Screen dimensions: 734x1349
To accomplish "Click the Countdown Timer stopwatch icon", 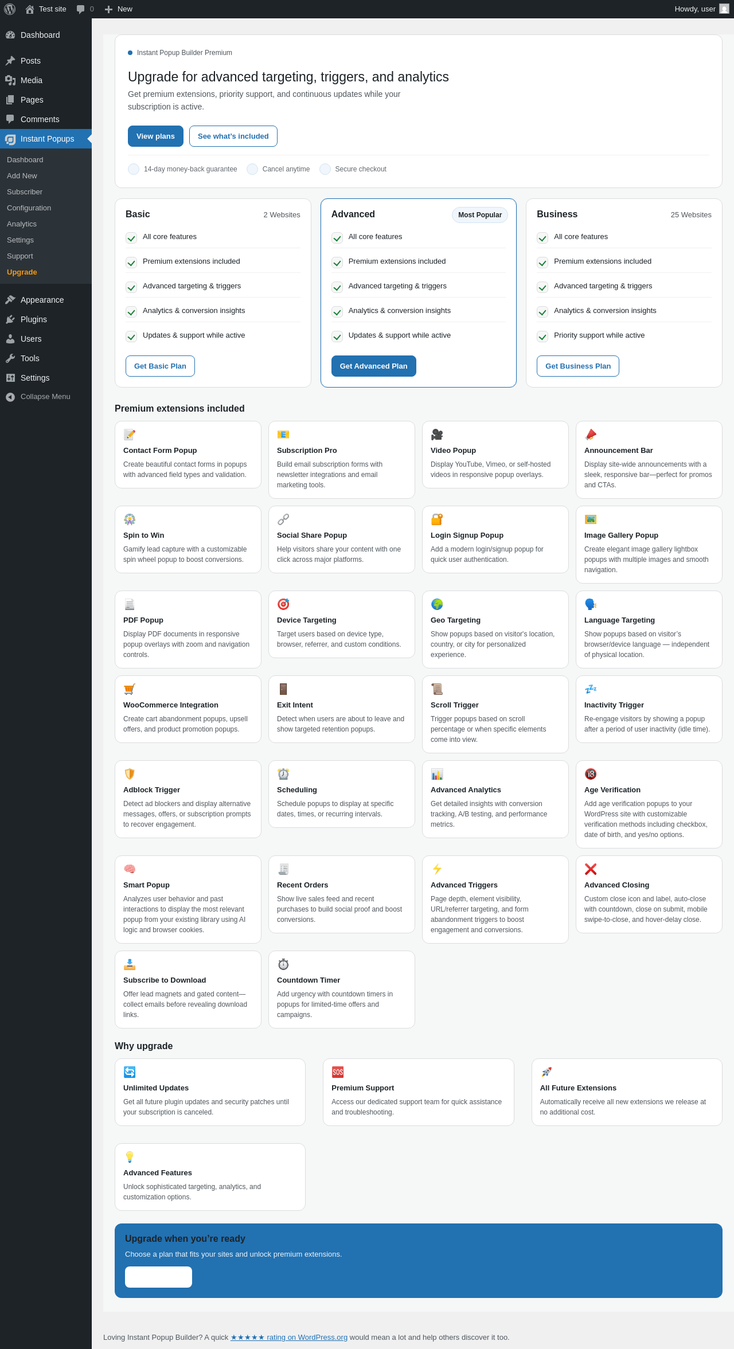I will (x=283, y=964).
